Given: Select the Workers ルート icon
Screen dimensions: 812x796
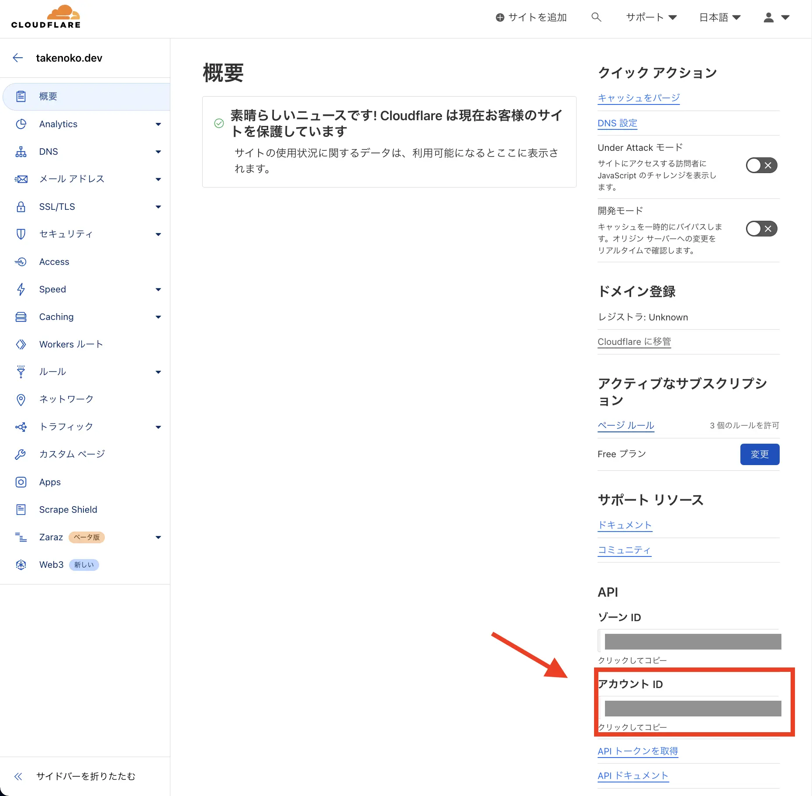Looking at the screenshot, I should coord(21,344).
